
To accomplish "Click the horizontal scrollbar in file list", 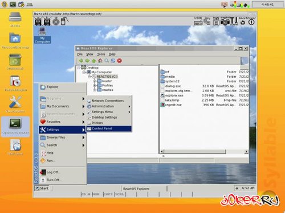I will coord(195,152).
